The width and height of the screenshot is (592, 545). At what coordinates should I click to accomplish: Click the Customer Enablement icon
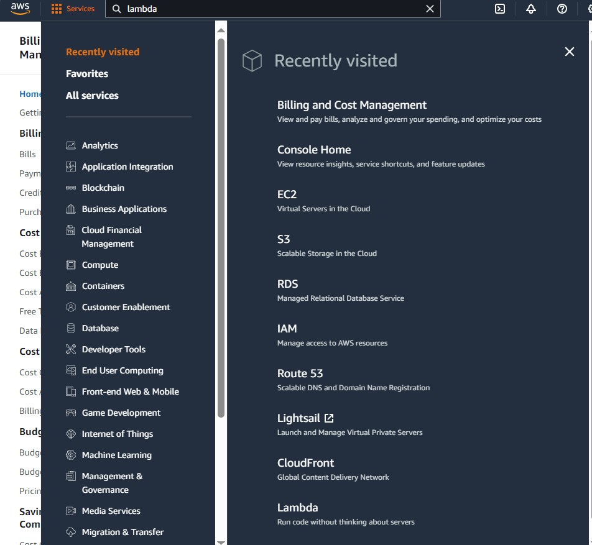coord(71,307)
